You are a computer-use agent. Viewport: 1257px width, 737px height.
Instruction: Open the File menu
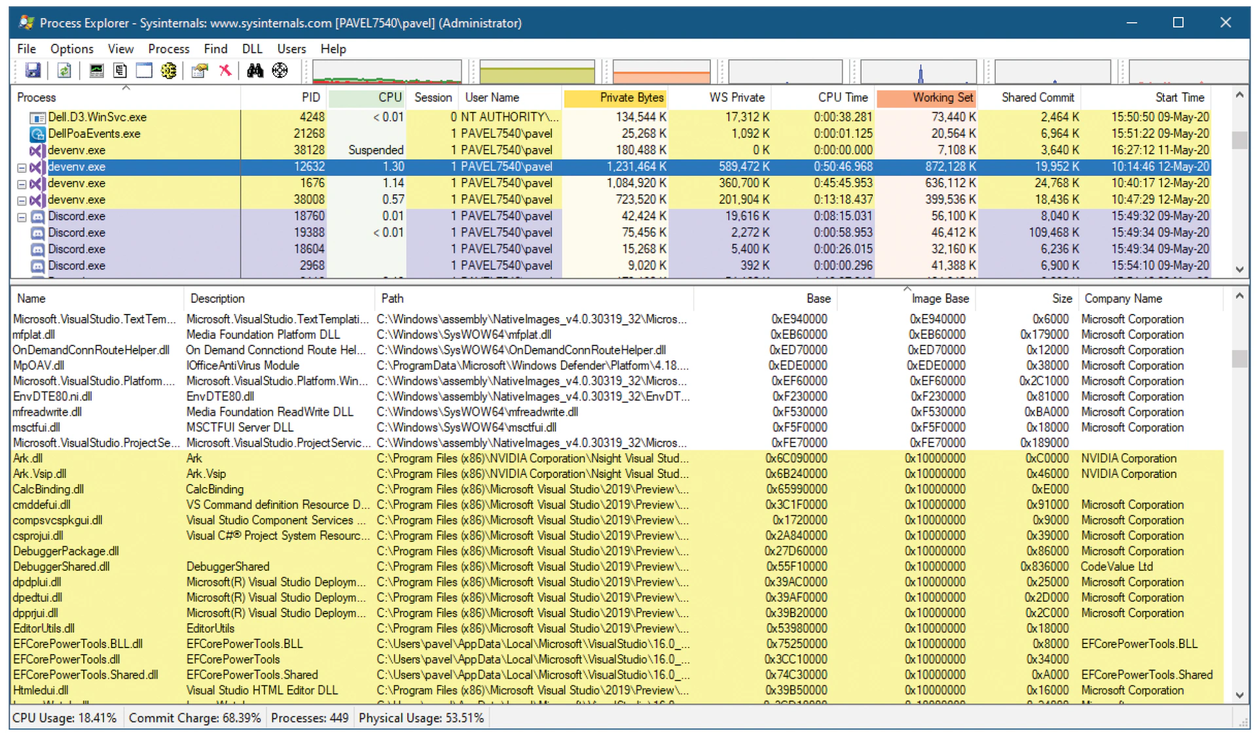(x=26, y=49)
